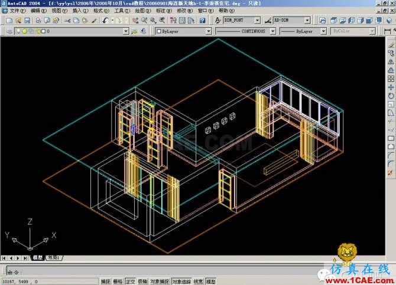Open the CONTINUOUS linetype dropdown
Viewport: 396px width, 285px height.
272,31
